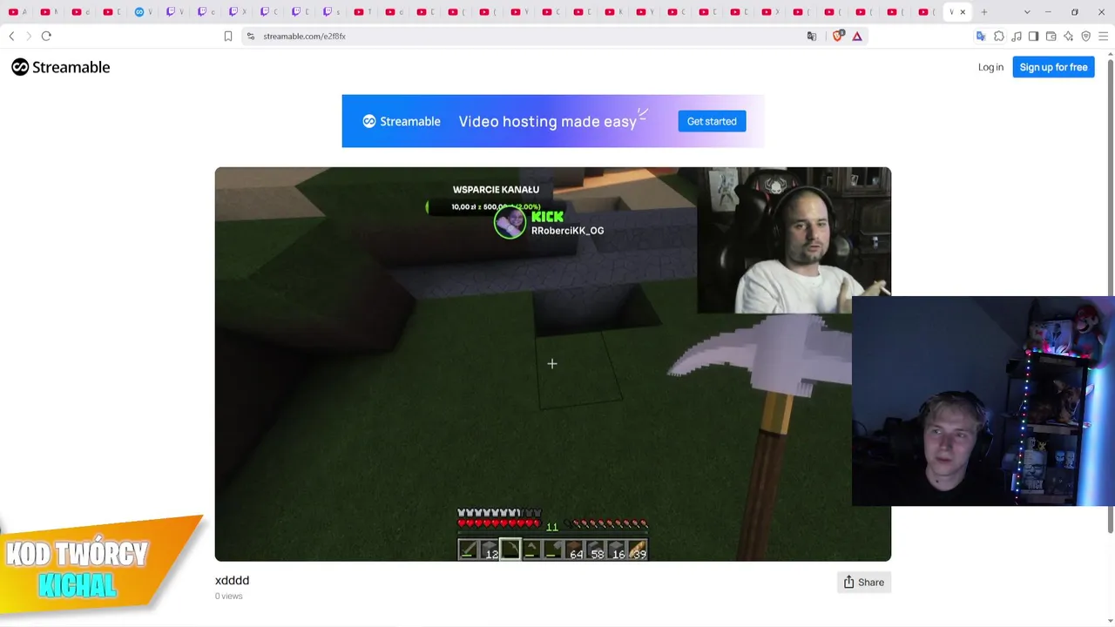Viewport: 1115px width, 627px height.
Task: Switch to the tab with the blue Streamable icon
Action: pos(139,12)
